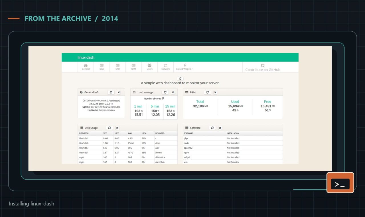The image size is (365, 217).
Task: Refresh all widgets with the button above the tagline
Action: (180, 78)
